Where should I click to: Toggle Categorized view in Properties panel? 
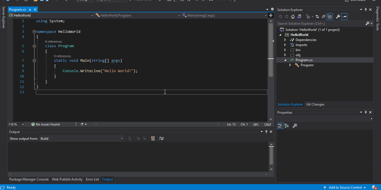[x=280, y=126]
